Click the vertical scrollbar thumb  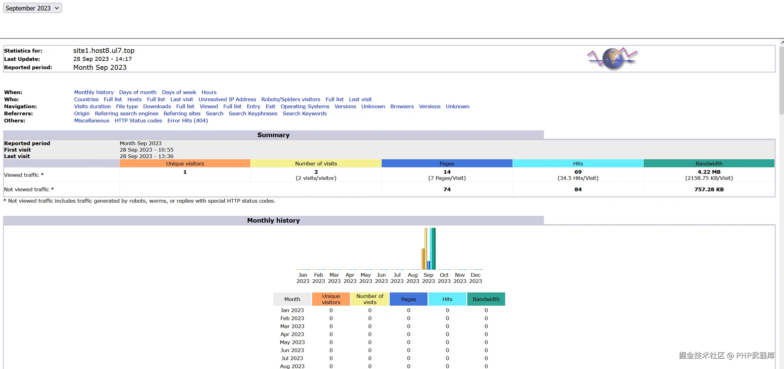(x=782, y=80)
